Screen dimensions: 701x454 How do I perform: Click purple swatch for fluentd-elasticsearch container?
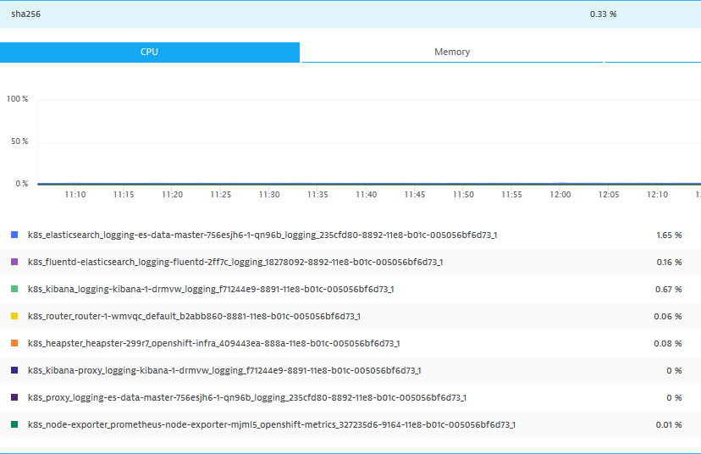[14, 262]
